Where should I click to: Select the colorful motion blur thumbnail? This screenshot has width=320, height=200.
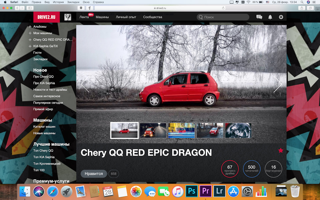(x=181, y=130)
